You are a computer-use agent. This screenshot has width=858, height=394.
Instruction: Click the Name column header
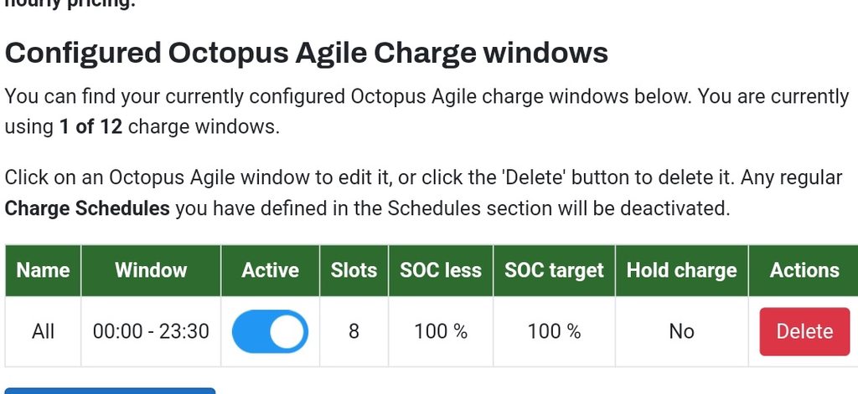[43, 270]
